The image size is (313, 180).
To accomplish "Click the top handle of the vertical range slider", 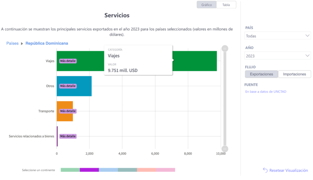I will 225,48.
